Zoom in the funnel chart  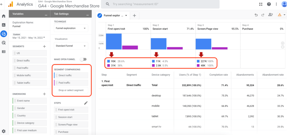(x=283, y=43)
